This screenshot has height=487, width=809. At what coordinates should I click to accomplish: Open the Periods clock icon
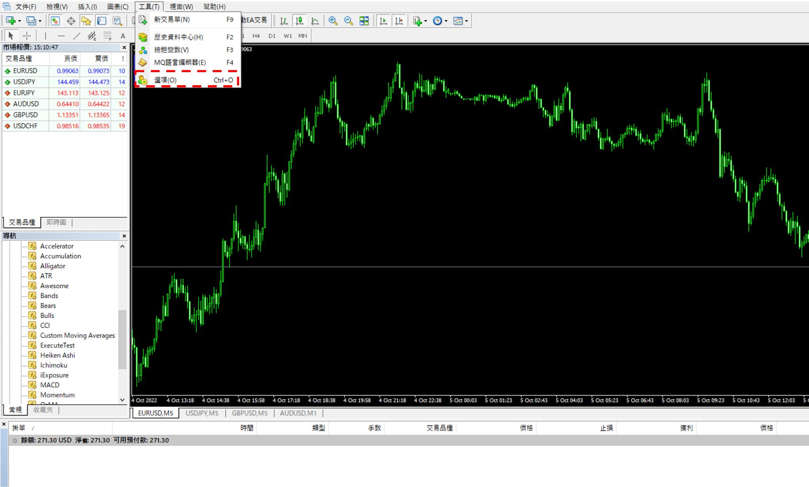[x=437, y=21]
